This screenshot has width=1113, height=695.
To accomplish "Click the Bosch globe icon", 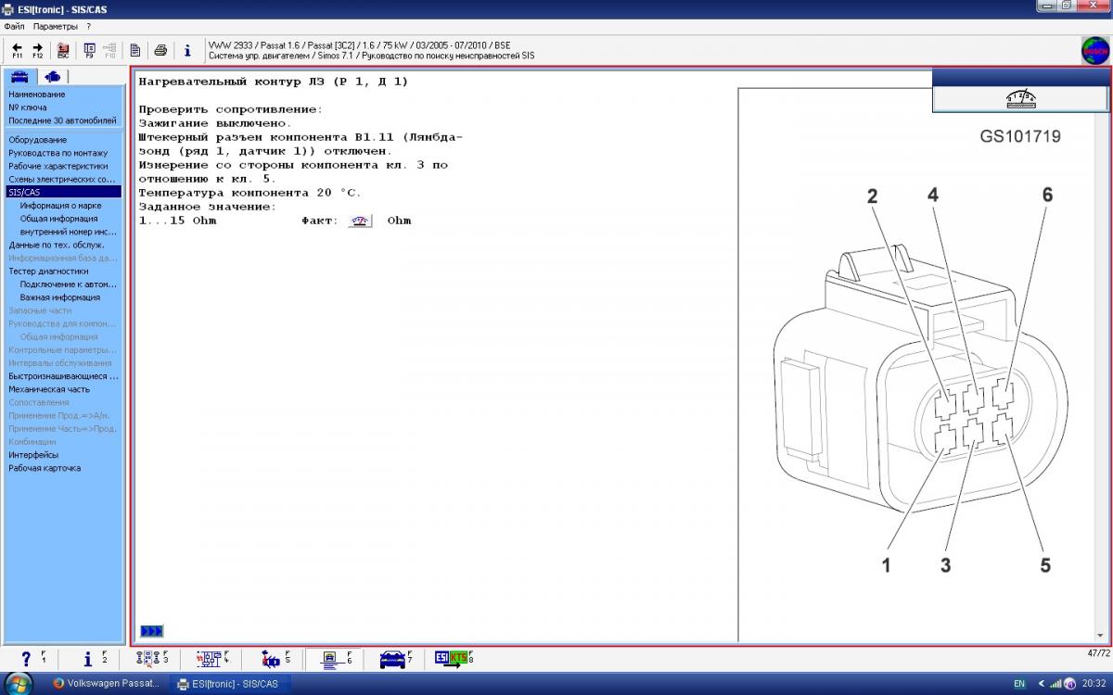I will [x=1095, y=50].
